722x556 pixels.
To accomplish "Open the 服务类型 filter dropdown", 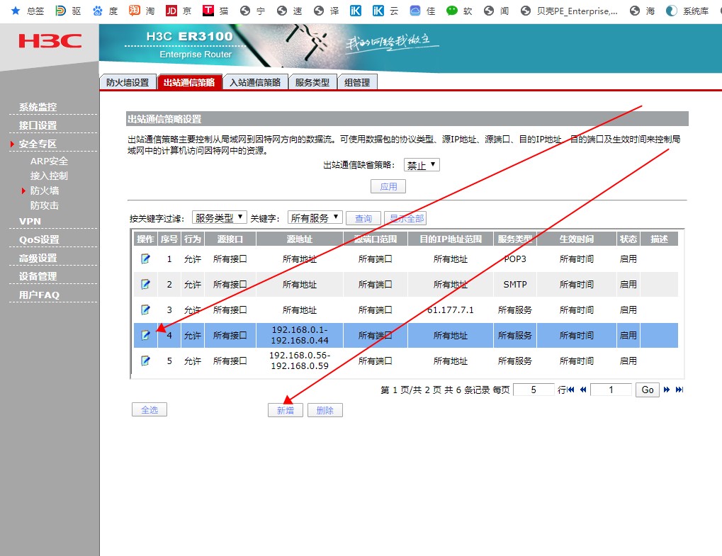I will (220, 217).
